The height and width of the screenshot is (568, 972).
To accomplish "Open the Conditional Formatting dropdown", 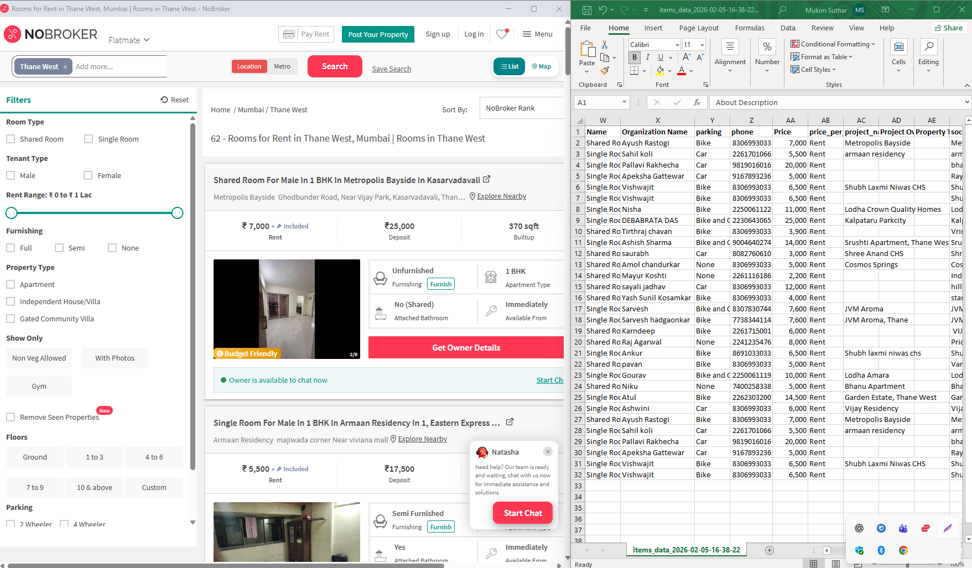I will pyautogui.click(x=833, y=44).
